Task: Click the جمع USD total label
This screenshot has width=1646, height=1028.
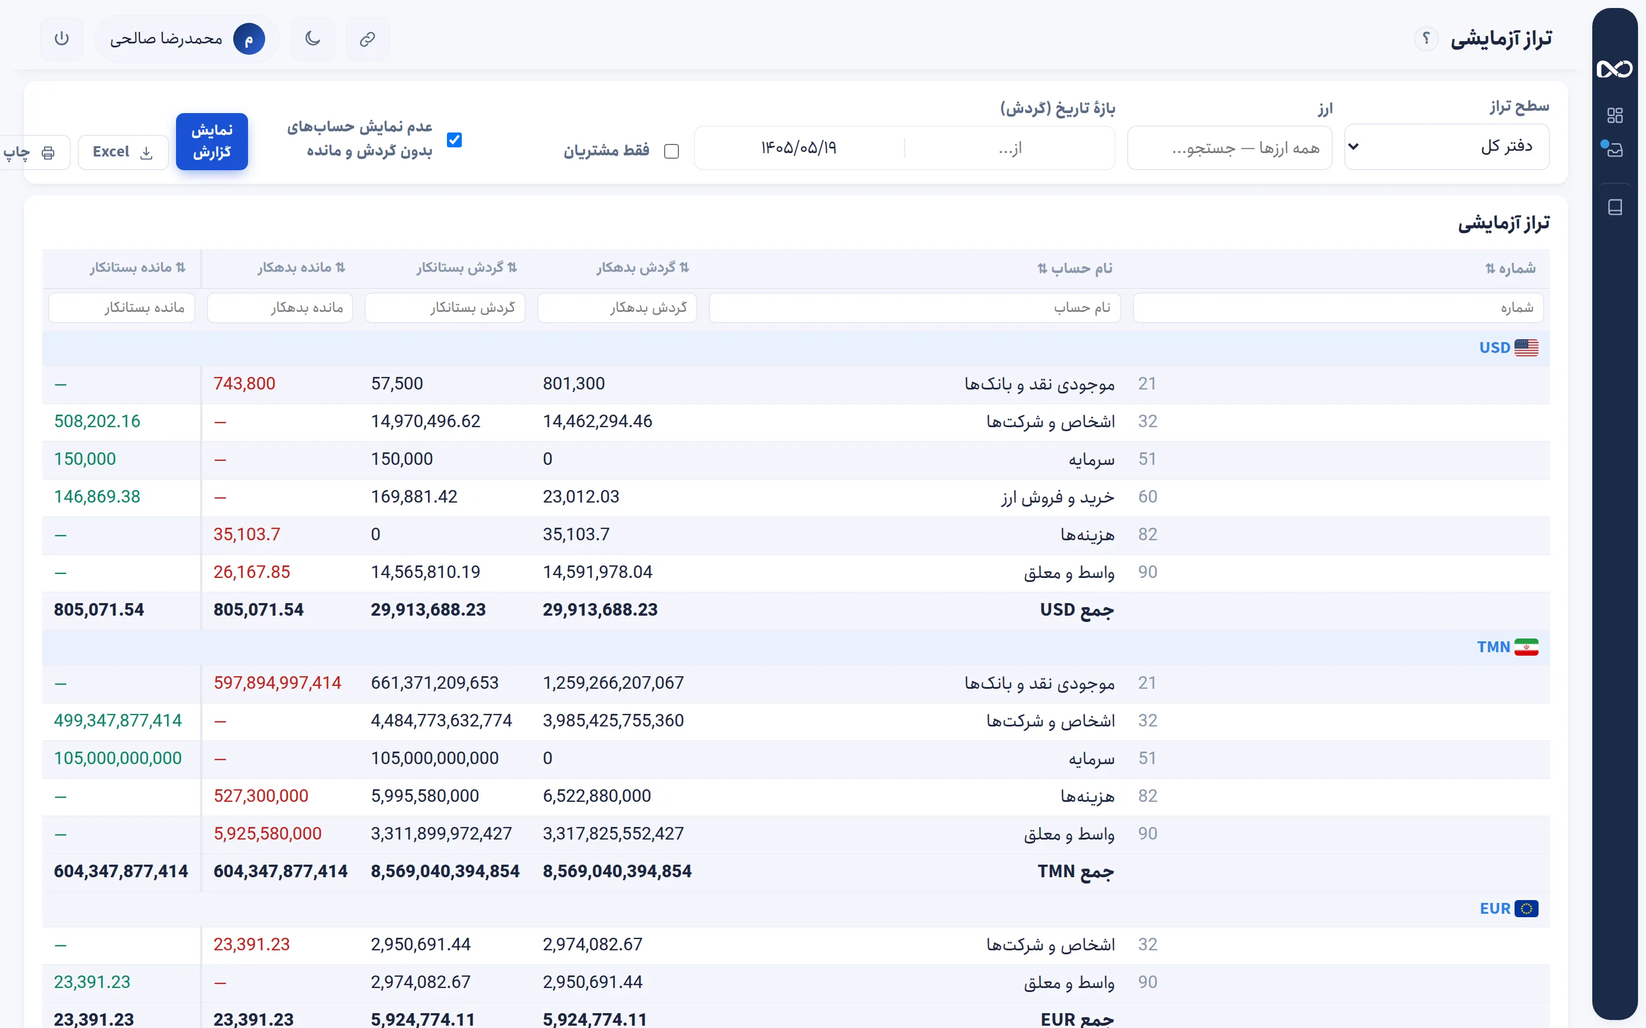Action: tap(1077, 609)
